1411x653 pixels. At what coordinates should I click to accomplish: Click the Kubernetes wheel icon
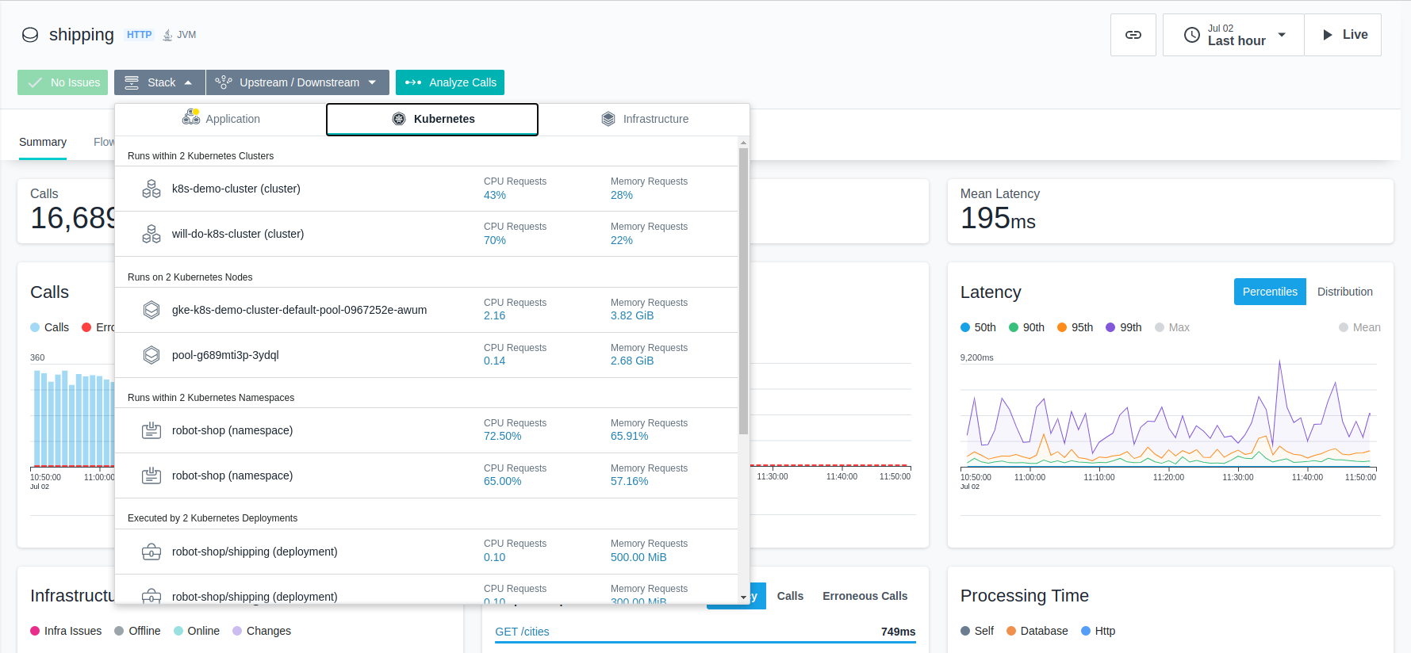tap(399, 119)
